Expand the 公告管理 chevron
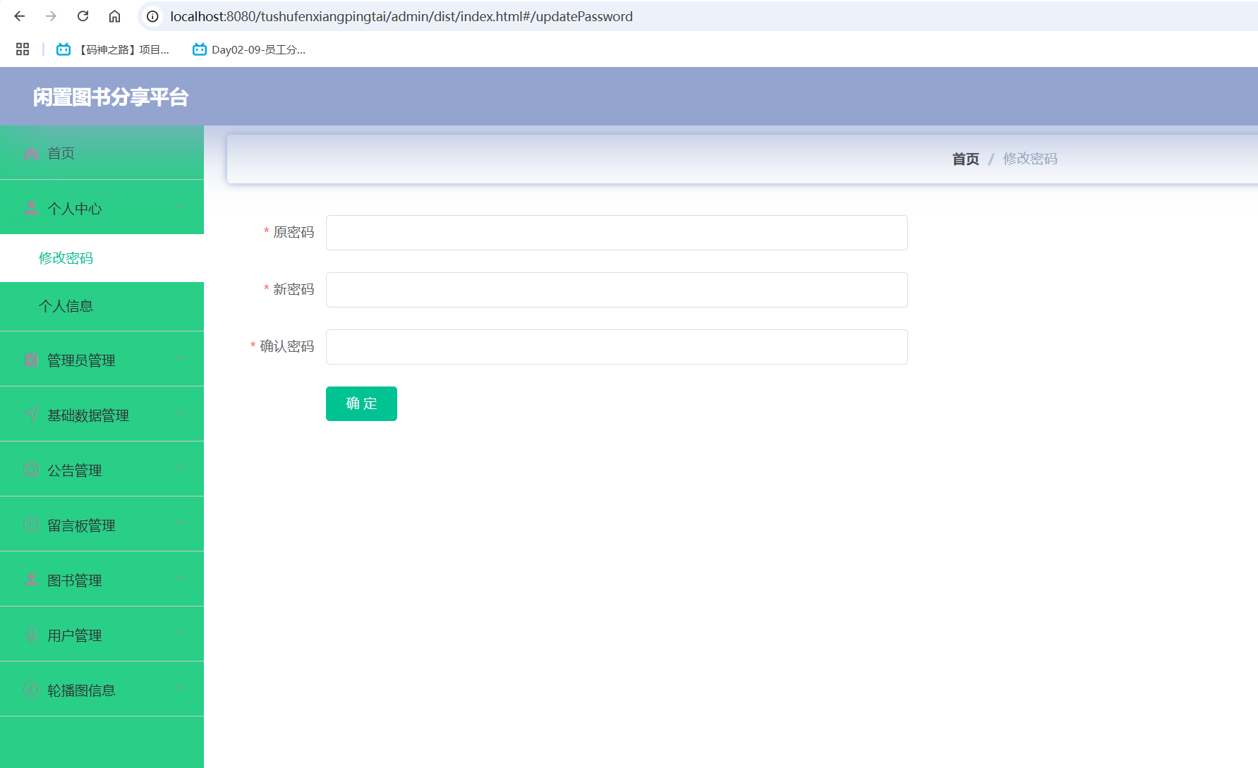This screenshot has width=1258, height=768. 181,468
